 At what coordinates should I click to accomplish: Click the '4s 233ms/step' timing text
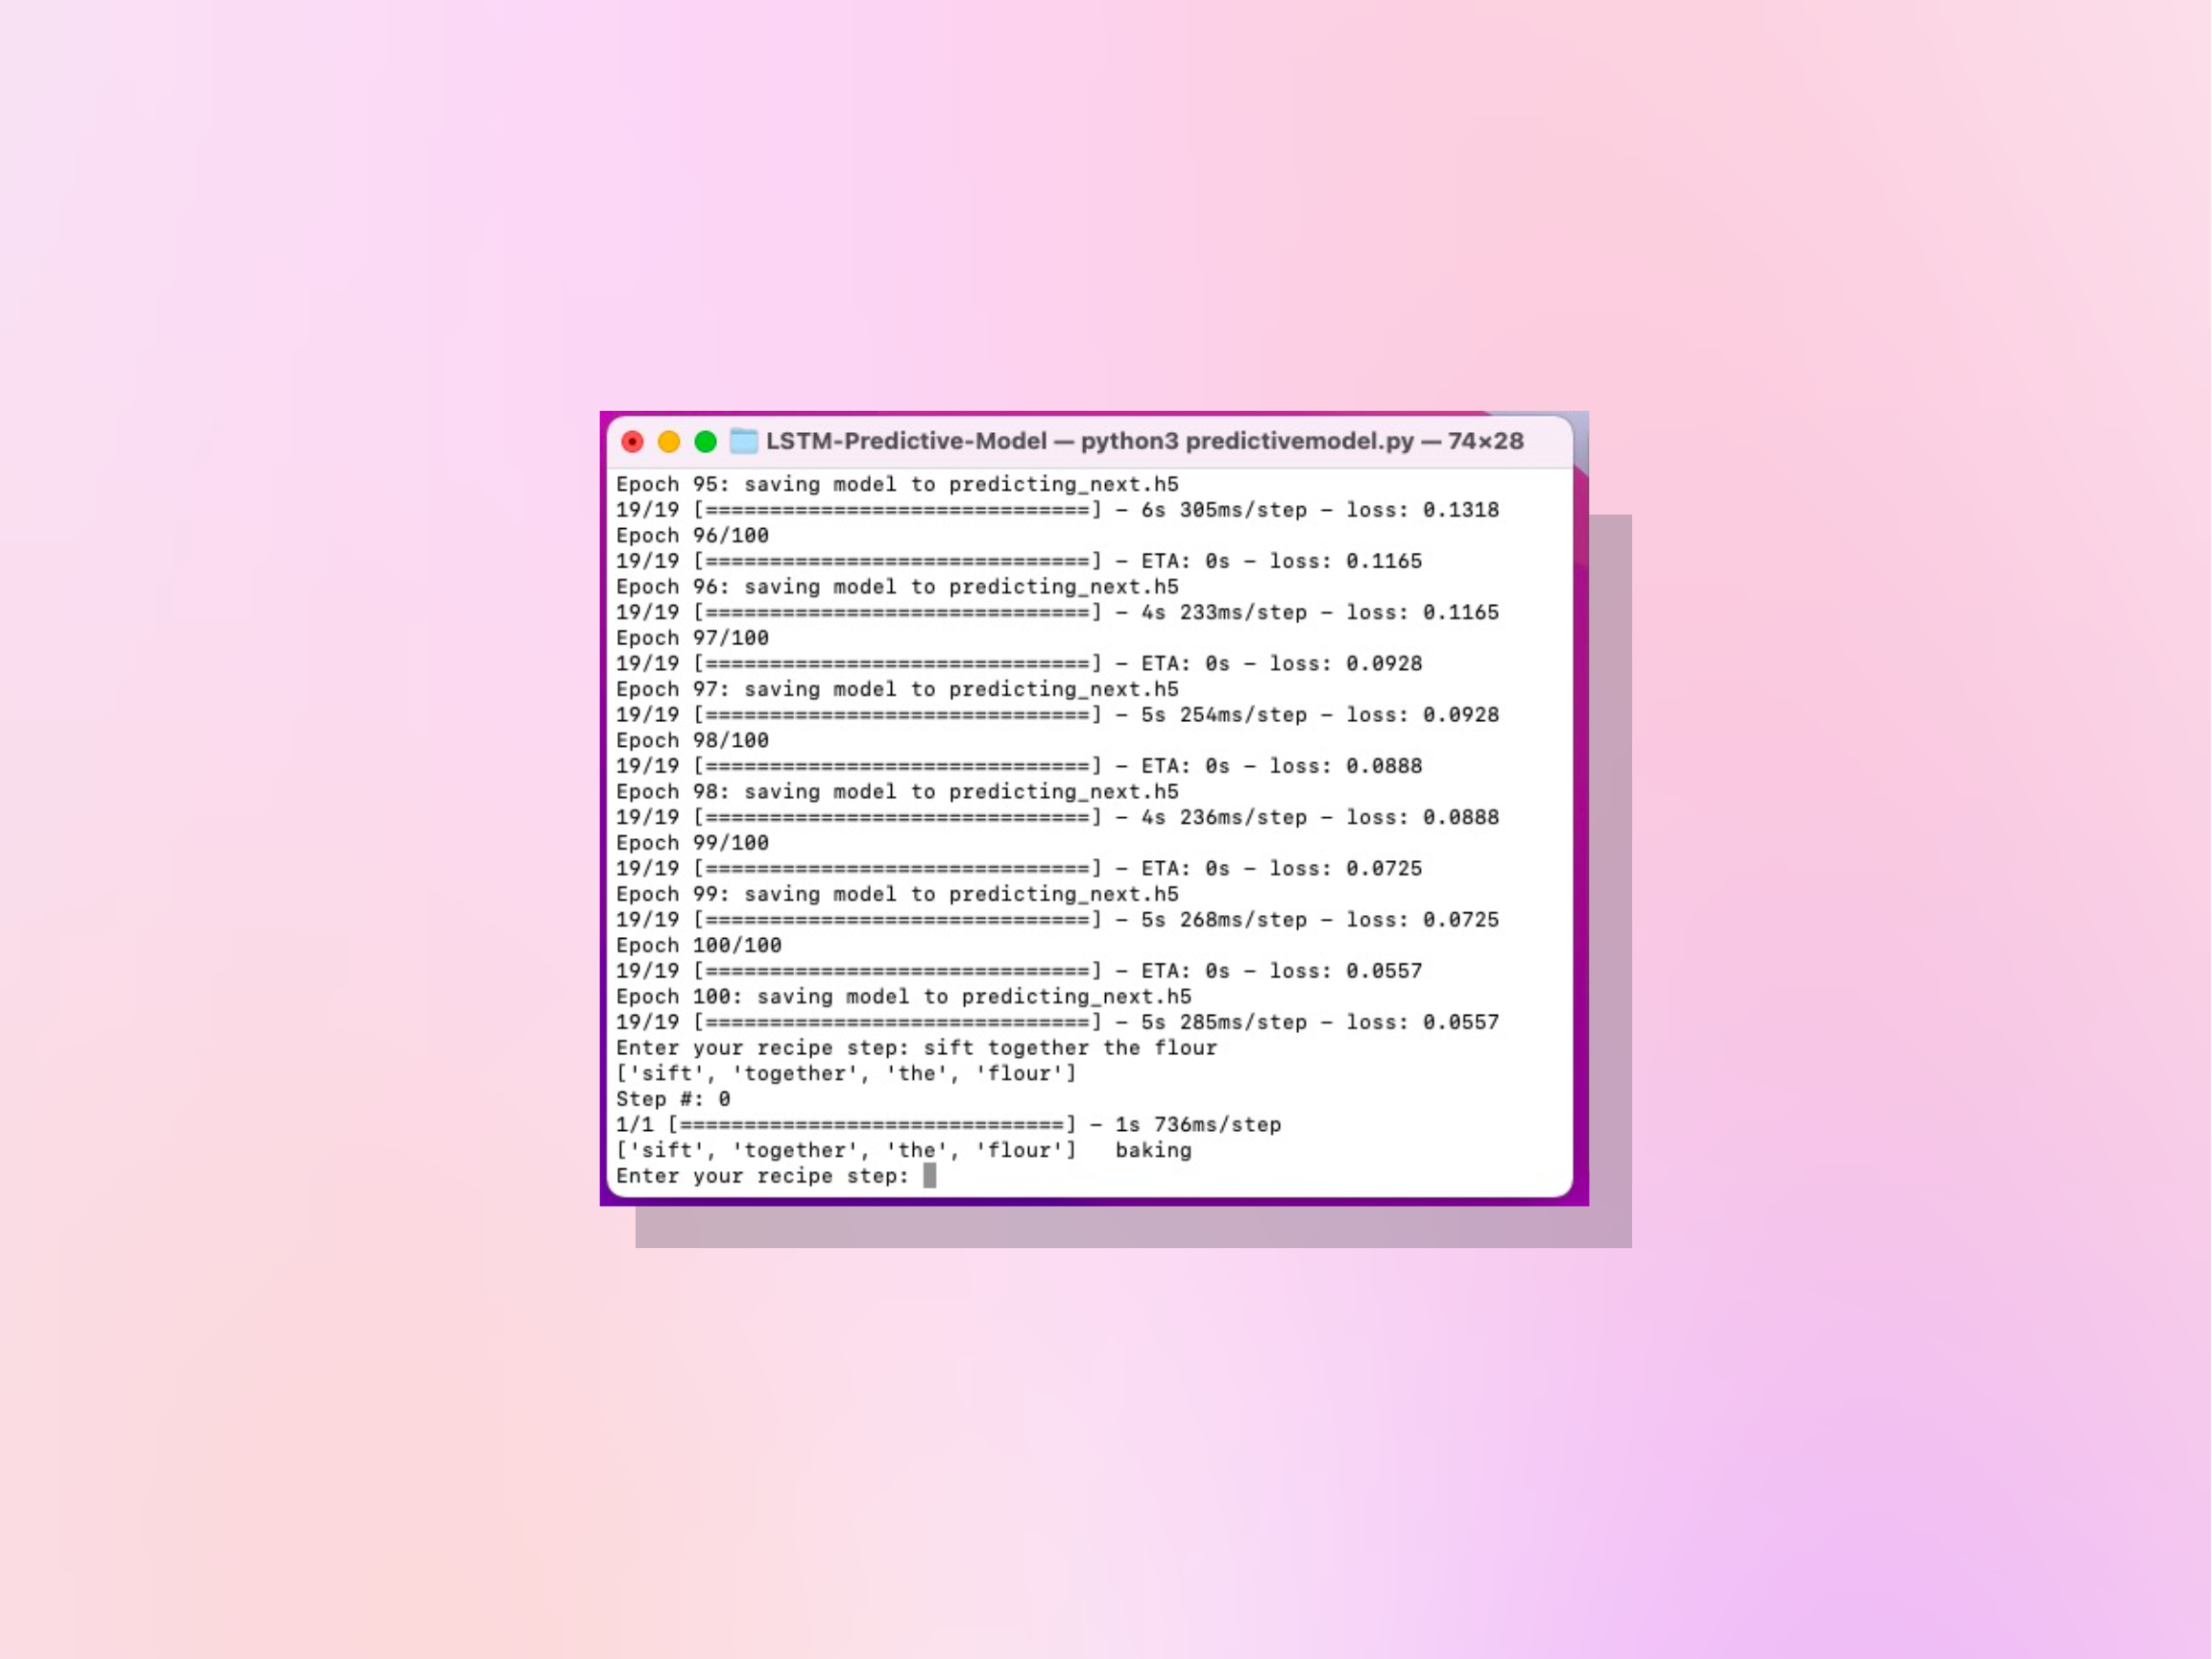(1224, 612)
